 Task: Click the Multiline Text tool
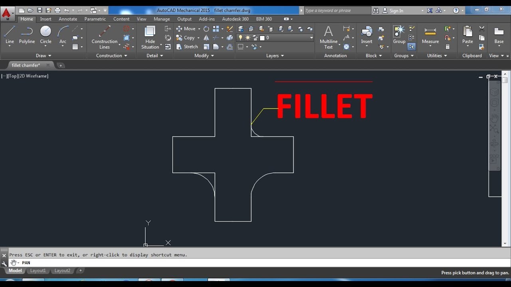[329, 37]
